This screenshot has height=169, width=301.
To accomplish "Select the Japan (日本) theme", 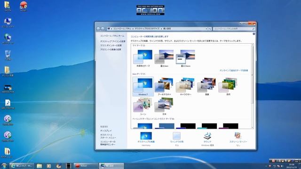I will tap(164, 107).
